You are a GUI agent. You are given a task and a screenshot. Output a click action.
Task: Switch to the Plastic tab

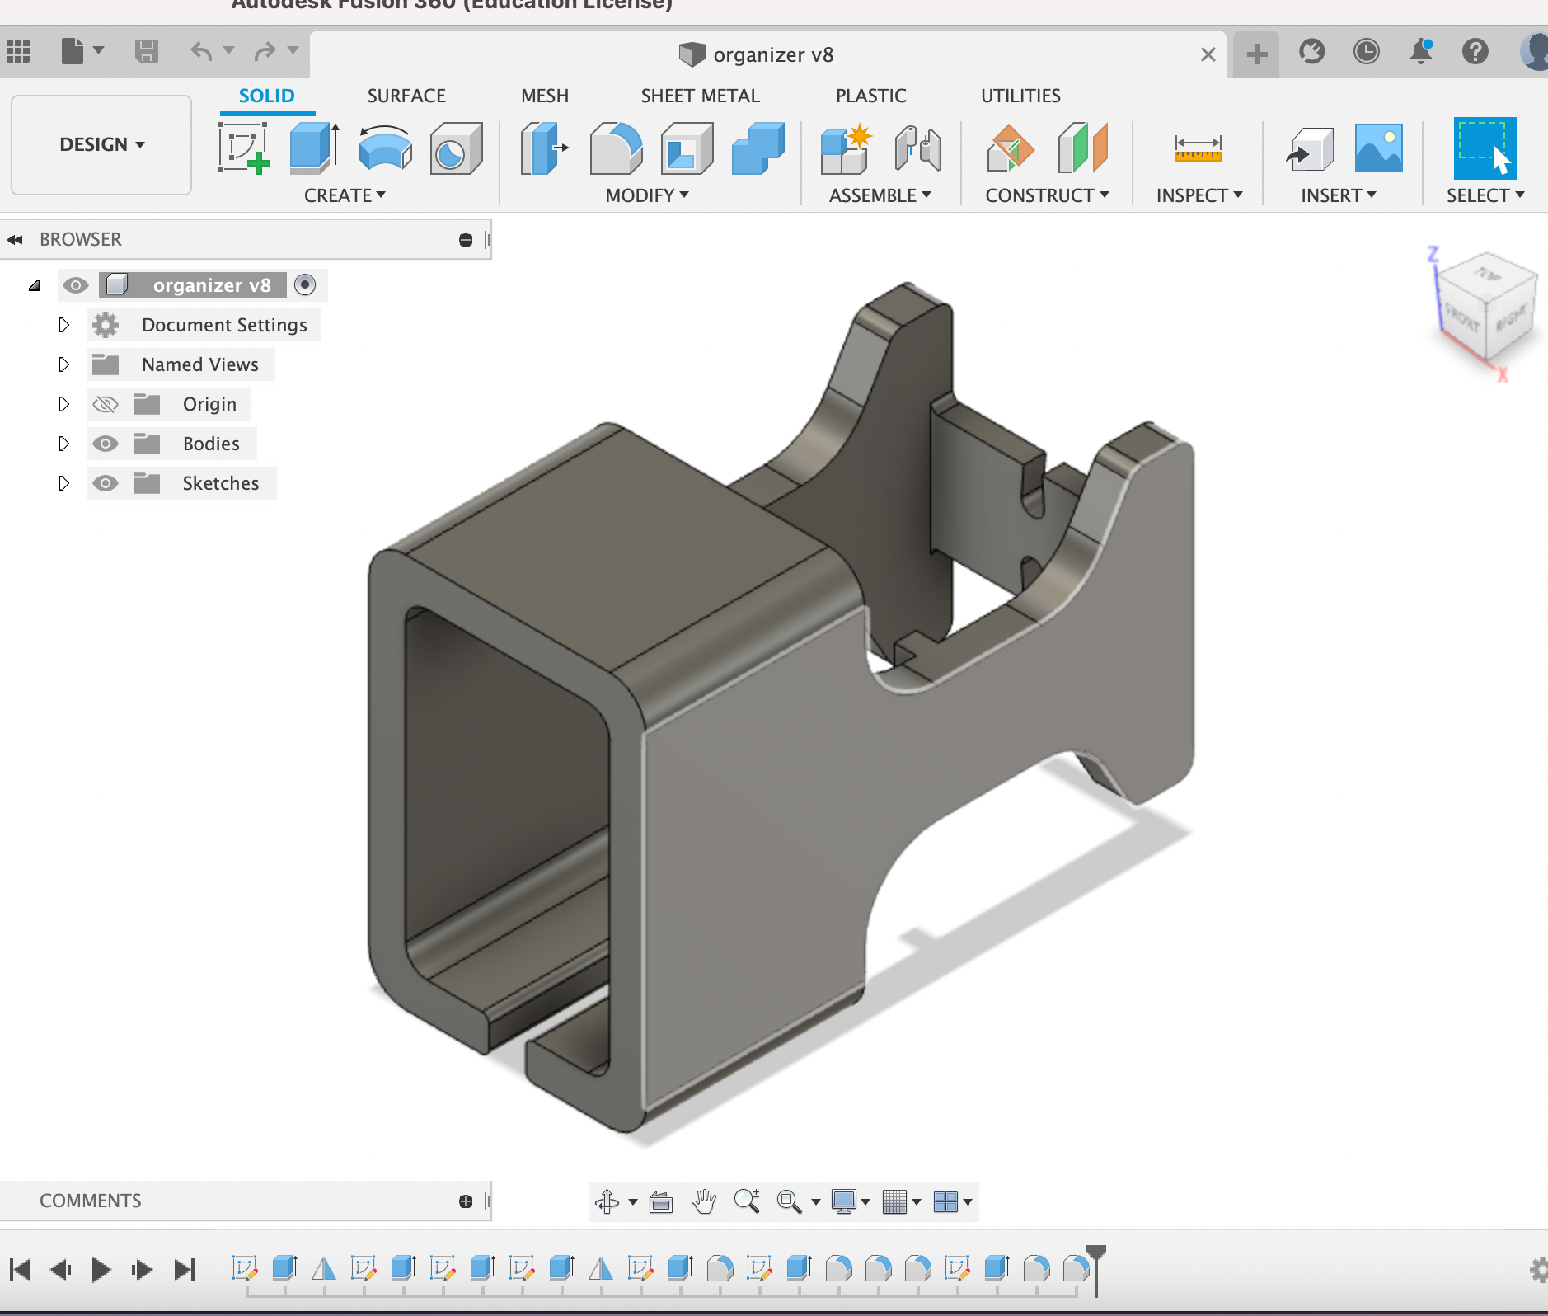(x=871, y=96)
